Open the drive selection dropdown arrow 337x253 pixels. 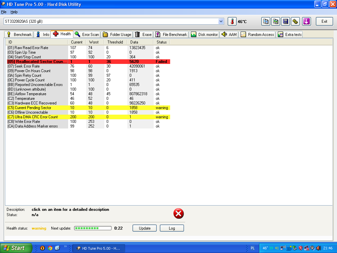221,21
